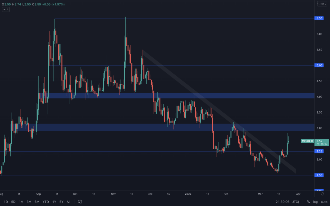This screenshot has height=206, width=330.
Task: Click the 2022 date axis label
Action: click(x=188, y=194)
